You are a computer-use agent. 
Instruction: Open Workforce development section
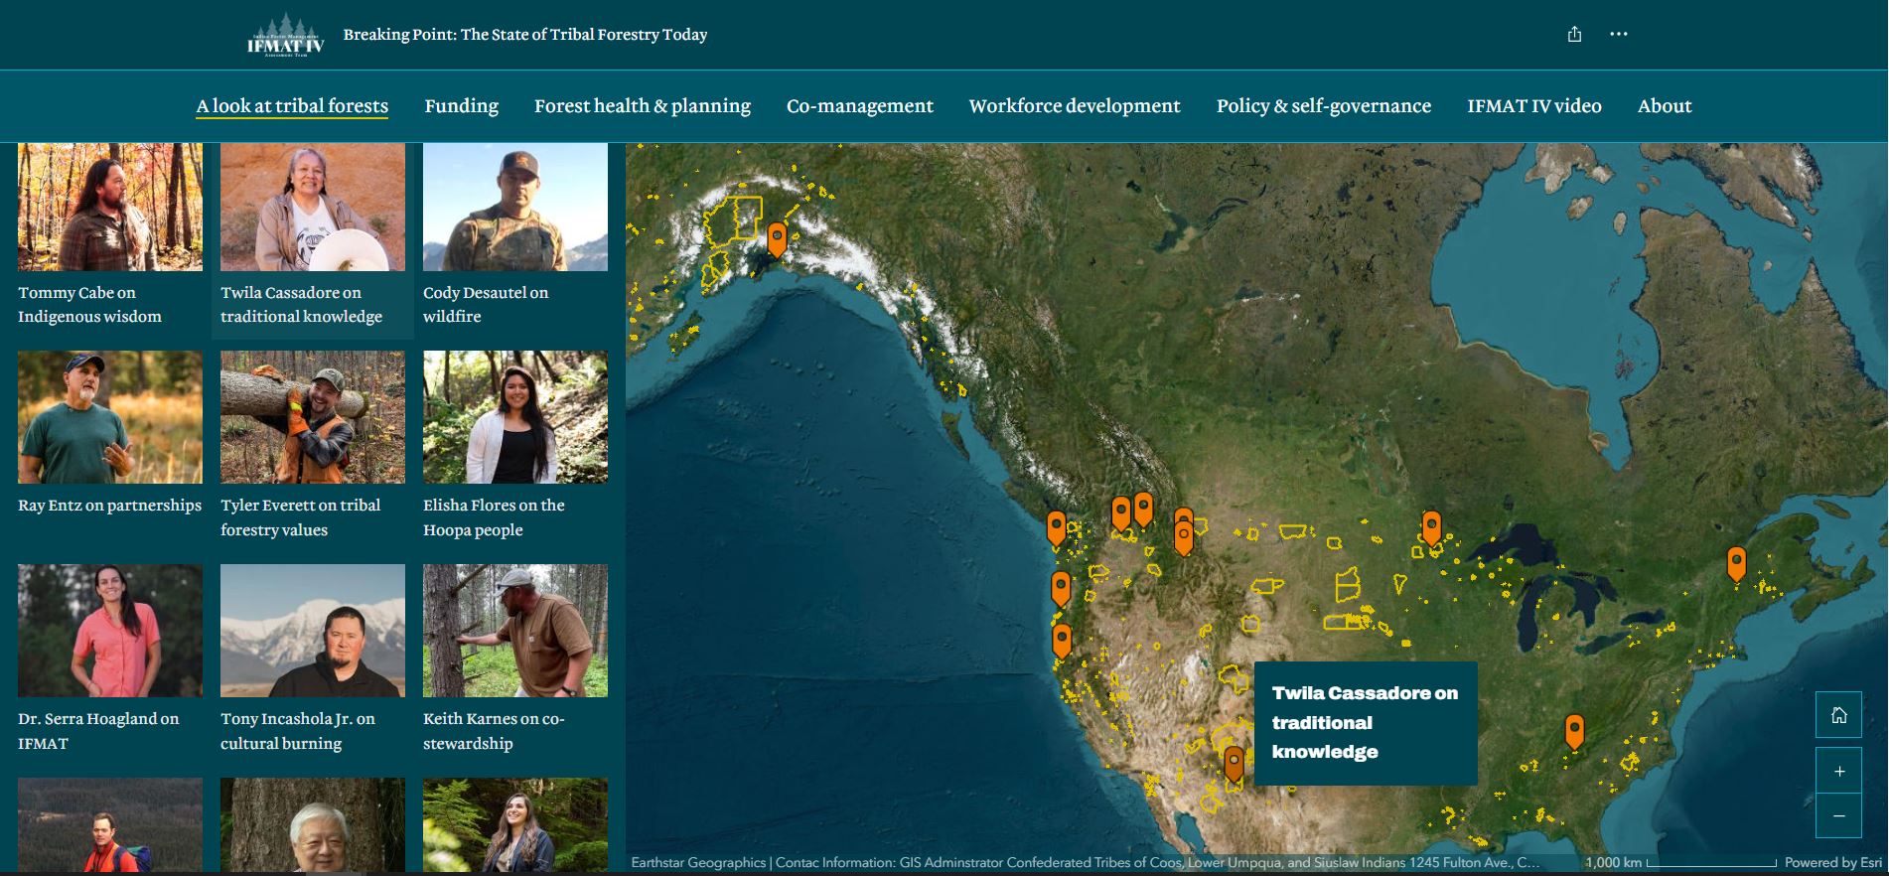click(x=1075, y=106)
